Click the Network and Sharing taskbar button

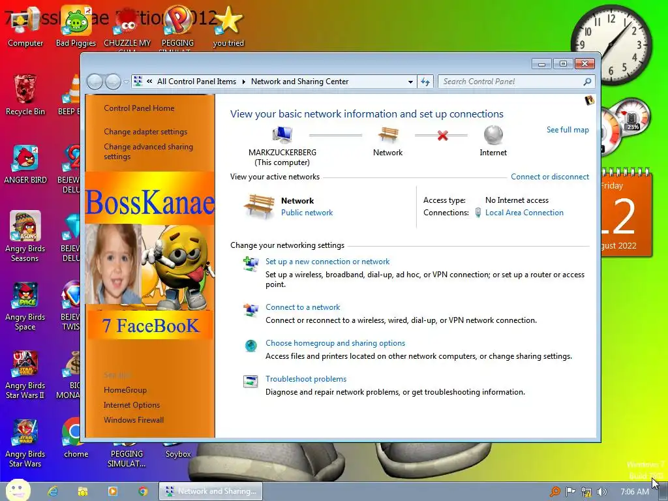pyautogui.click(x=211, y=491)
